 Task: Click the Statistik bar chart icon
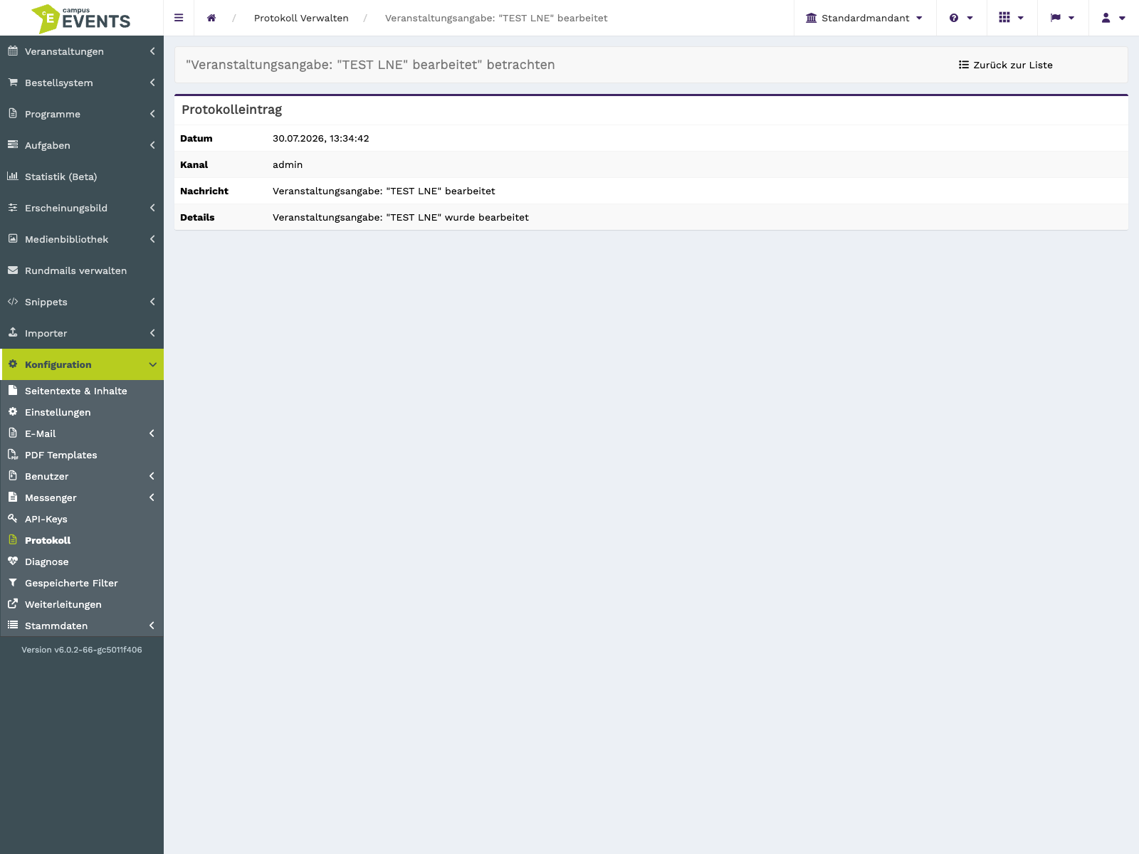click(13, 176)
